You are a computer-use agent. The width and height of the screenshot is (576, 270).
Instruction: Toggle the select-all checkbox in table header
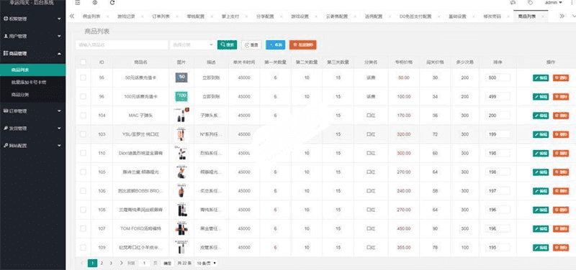tap(84, 62)
